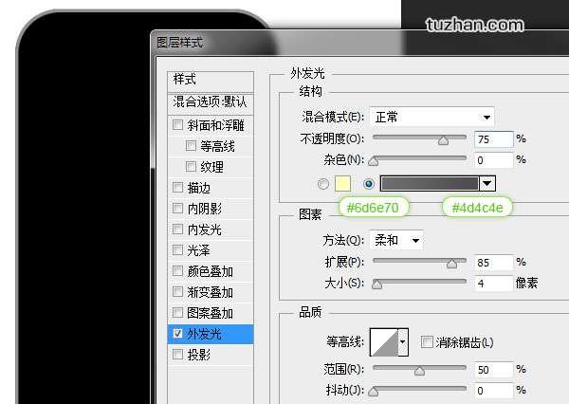The width and height of the screenshot is (569, 404).
Task: Uncheck the 外发光 checkbox
Action: click(178, 333)
